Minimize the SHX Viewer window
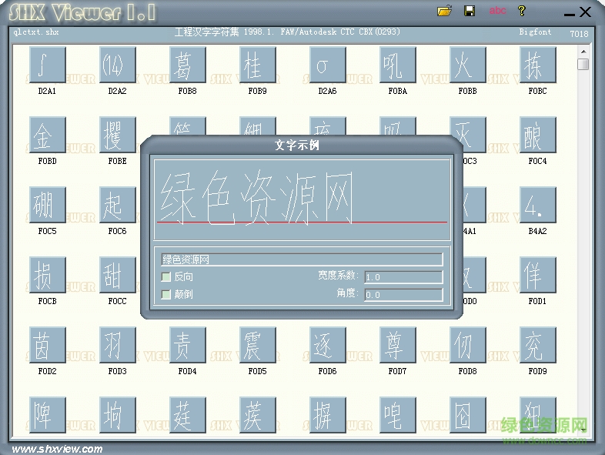The image size is (605, 455). tap(569, 15)
